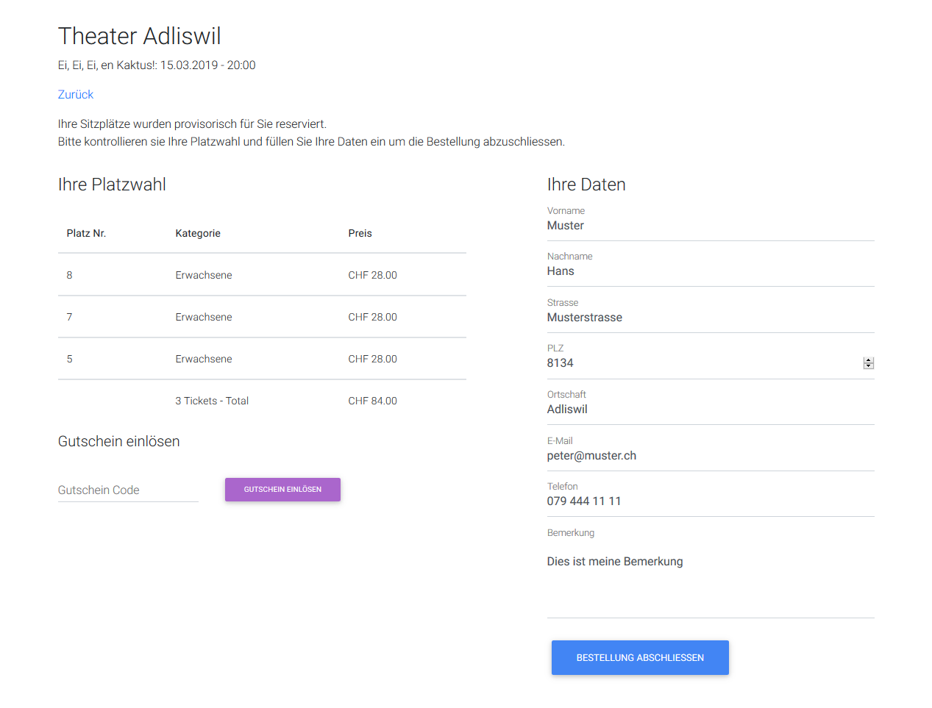Click the Theater Adliswil heading
This screenshot has height=708, width=932.
point(140,36)
